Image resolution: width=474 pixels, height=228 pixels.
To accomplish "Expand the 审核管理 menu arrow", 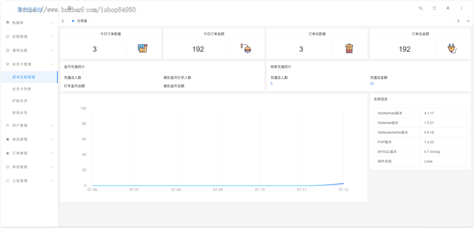I will [x=52, y=167].
